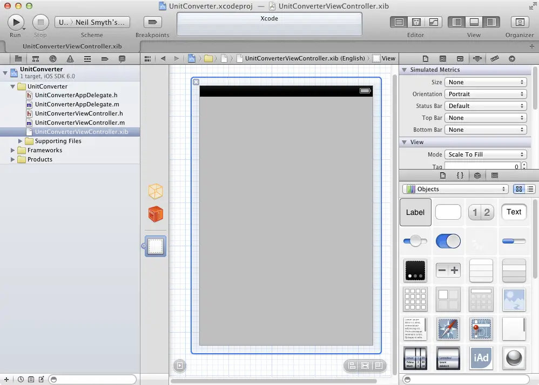Click the Run button in toolbar

(15, 22)
